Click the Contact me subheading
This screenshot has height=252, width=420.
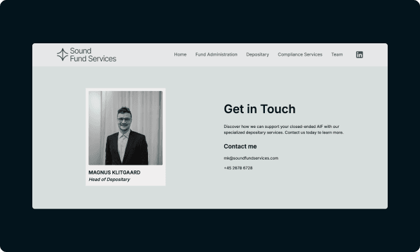point(240,147)
